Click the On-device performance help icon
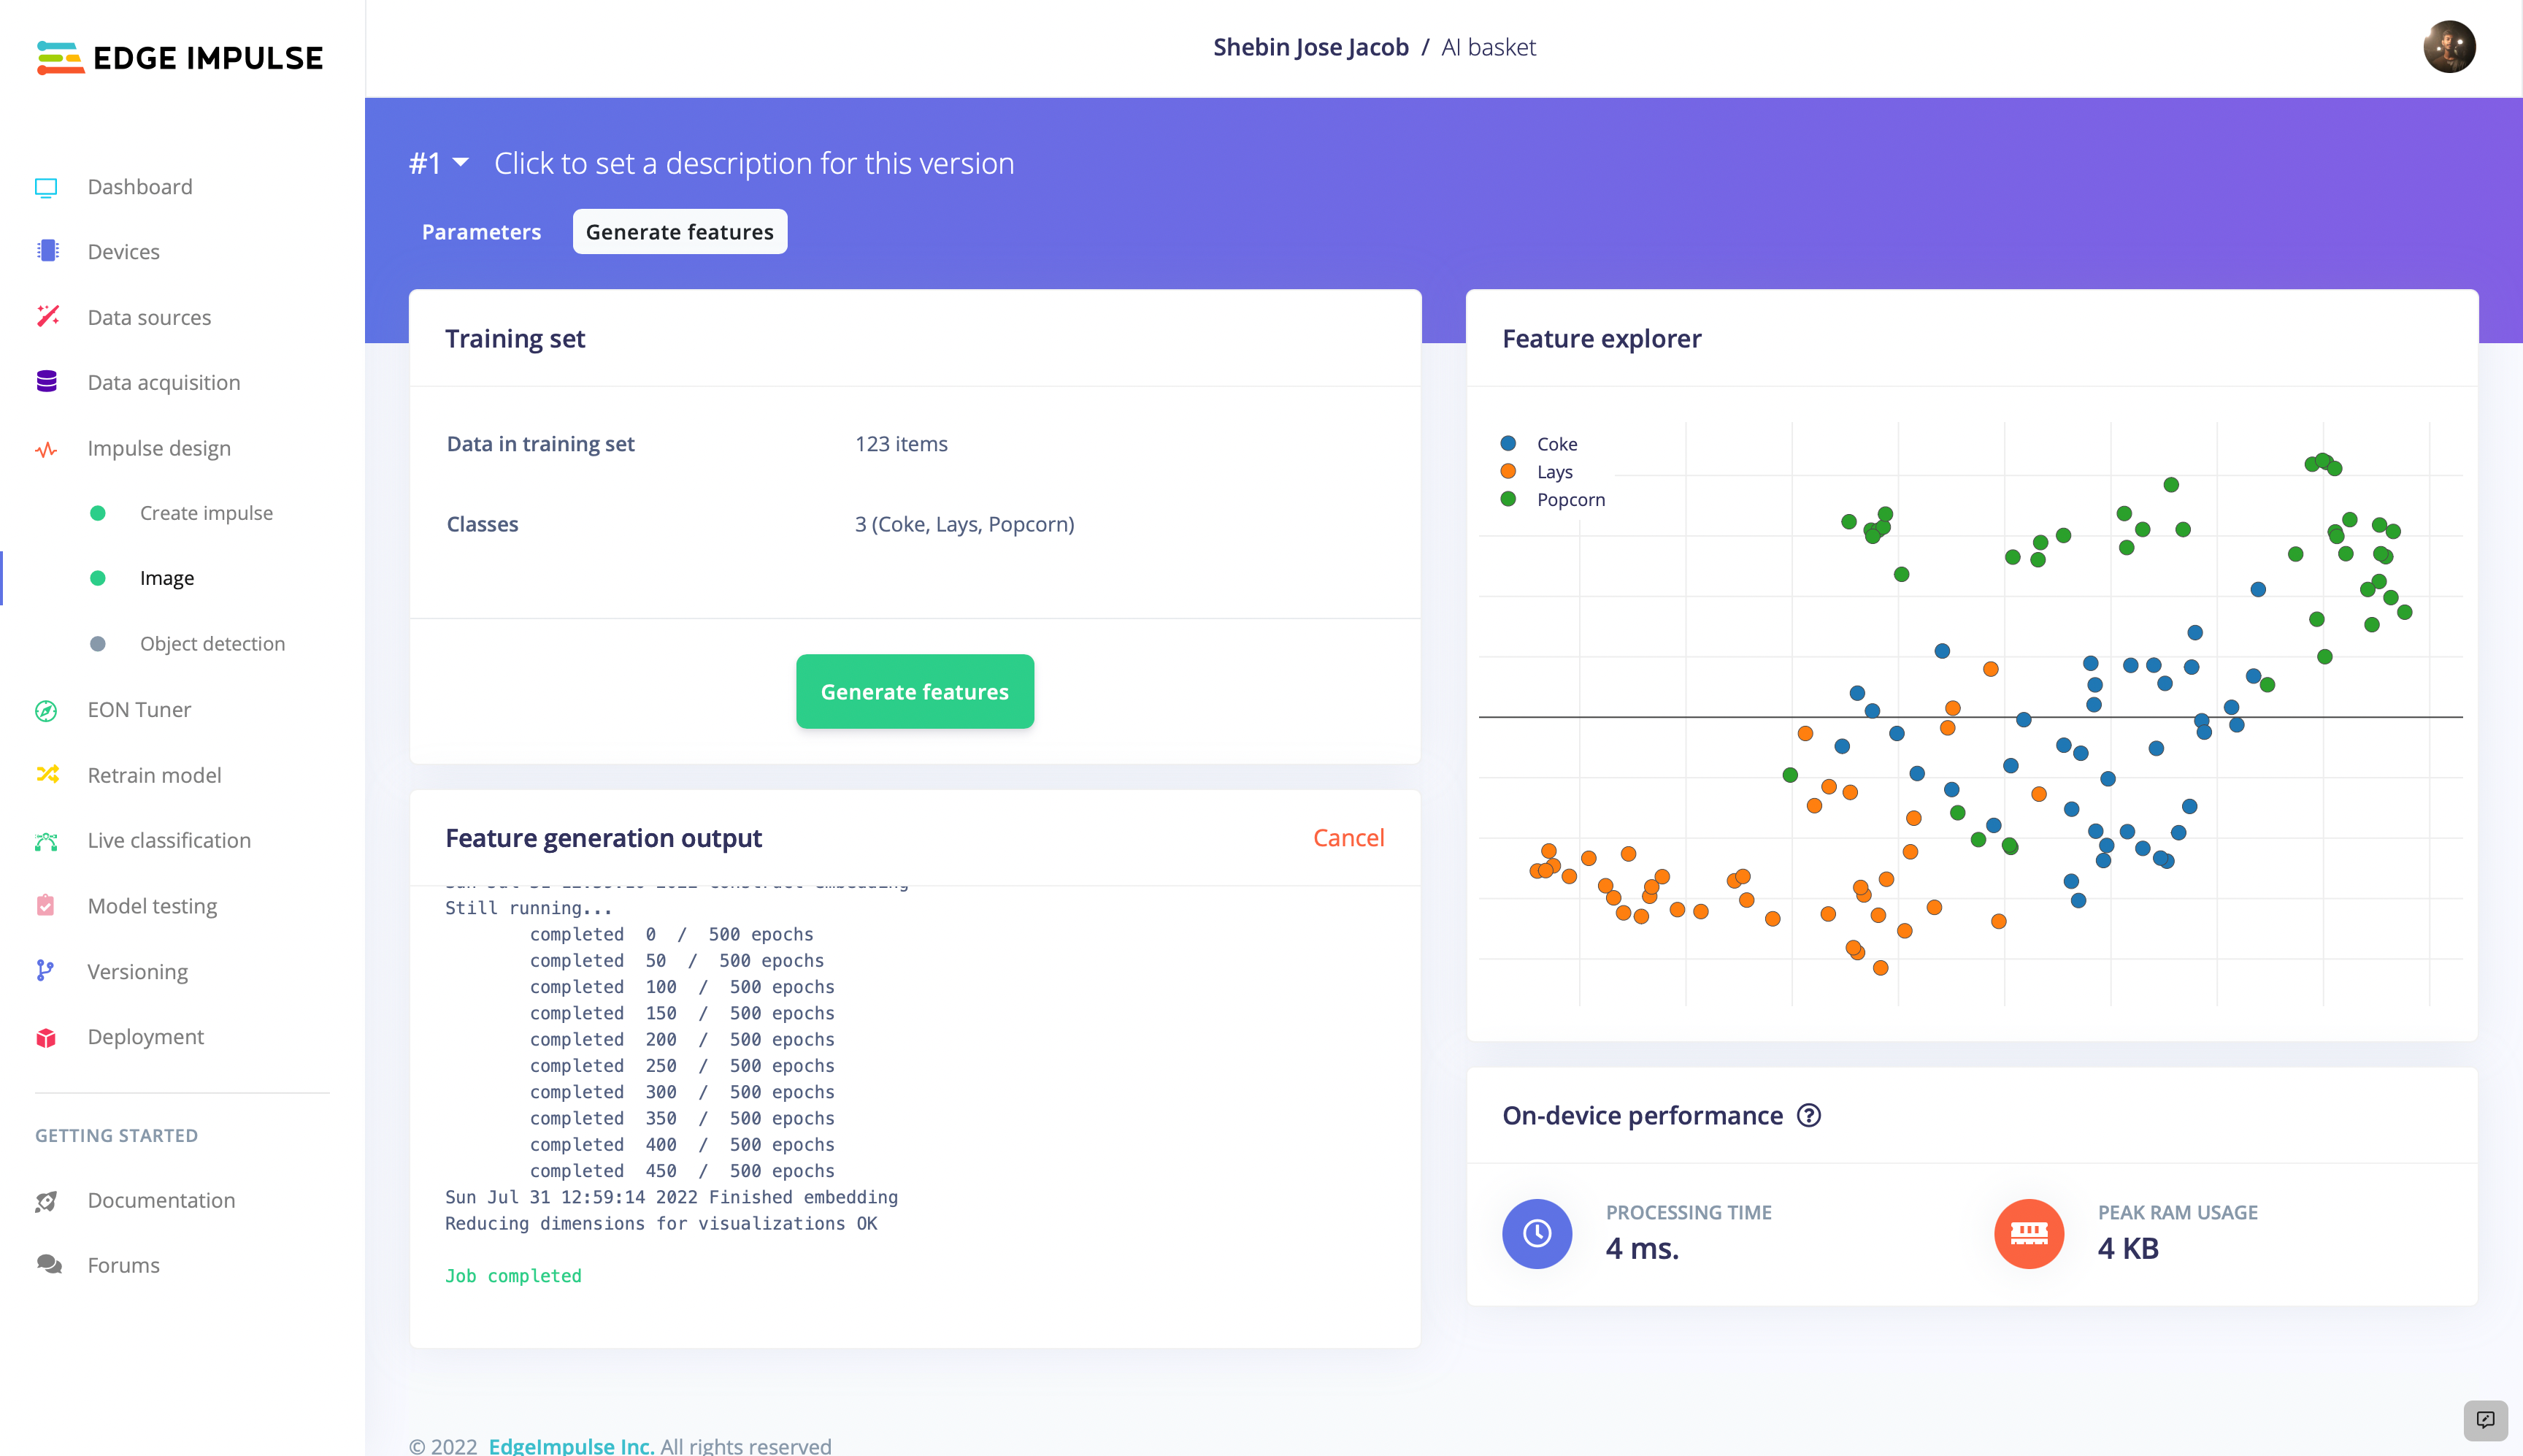The image size is (2523, 1456). tap(1809, 1116)
